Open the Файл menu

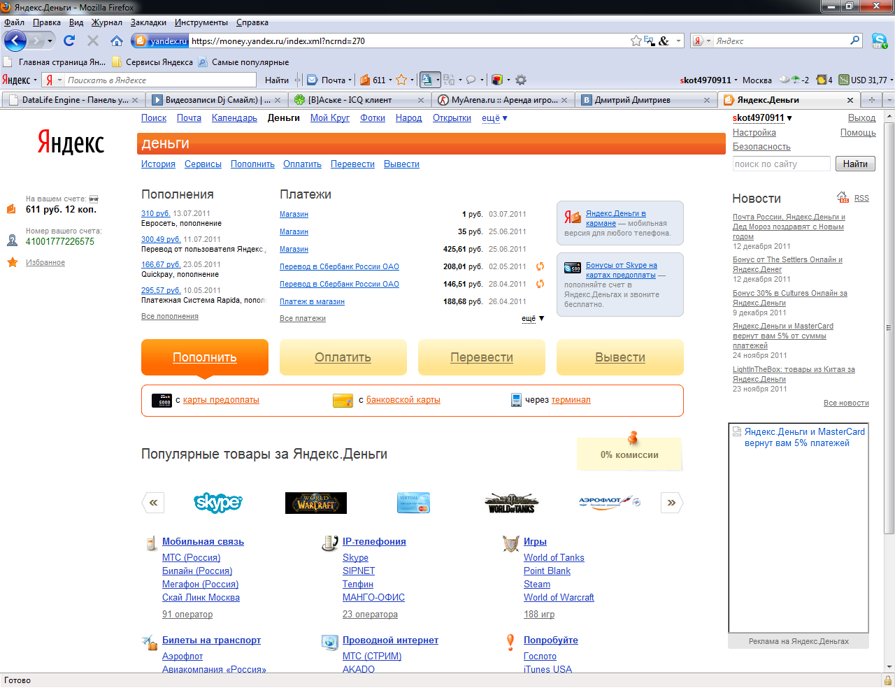14,22
